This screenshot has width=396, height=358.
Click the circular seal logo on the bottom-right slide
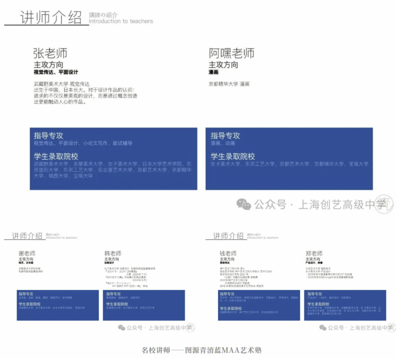(390, 327)
